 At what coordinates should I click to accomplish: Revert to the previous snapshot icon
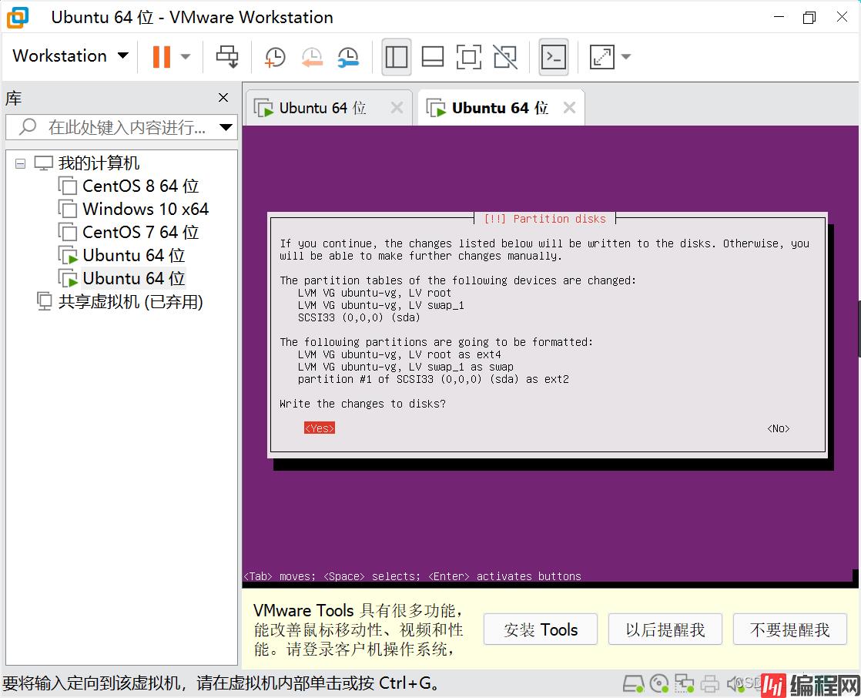coord(312,56)
